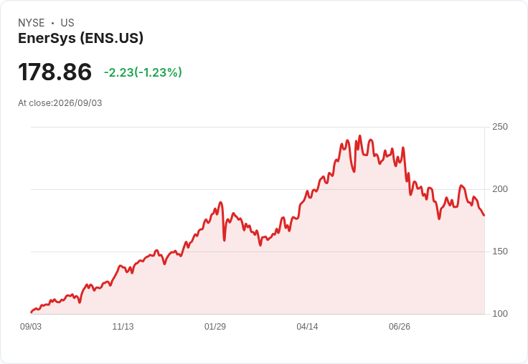Click the 100 y-axis price label

pyautogui.click(x=500, y=314)
